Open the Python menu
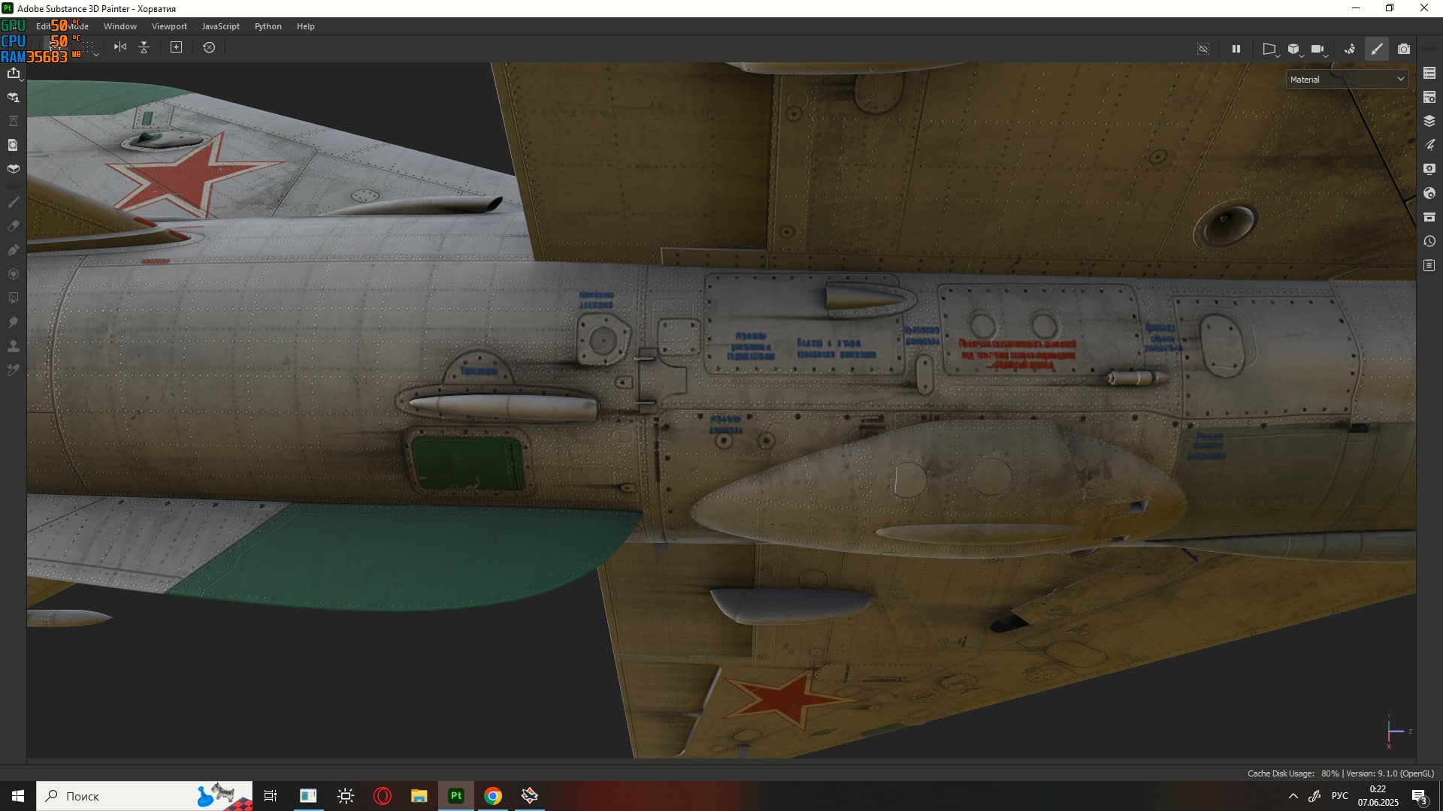1443x811 pixels. pos(268,26)
